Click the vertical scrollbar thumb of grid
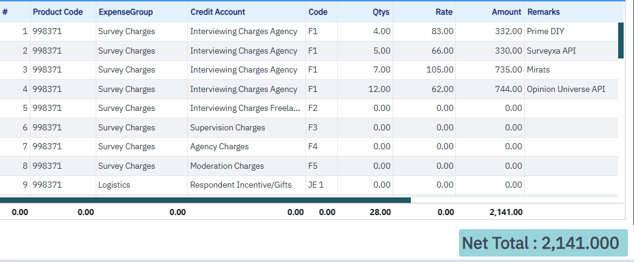 (621, 40)
